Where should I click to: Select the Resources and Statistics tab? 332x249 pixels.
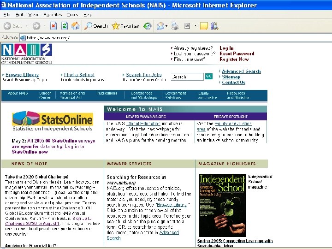238,95
